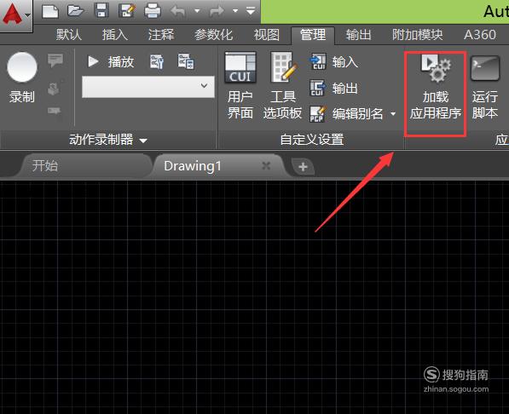
Task: Switch to the 注释 ribbon tab
Action: tap(161, 35)
